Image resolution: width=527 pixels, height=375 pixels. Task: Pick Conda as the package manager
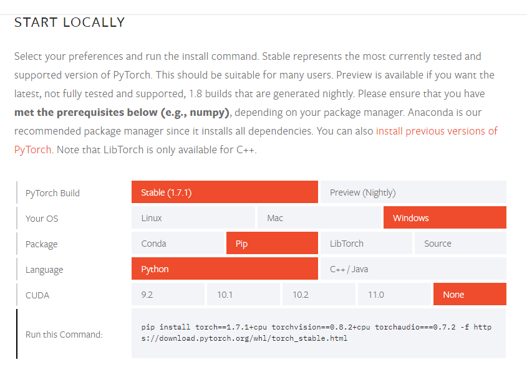pos(178,243)
